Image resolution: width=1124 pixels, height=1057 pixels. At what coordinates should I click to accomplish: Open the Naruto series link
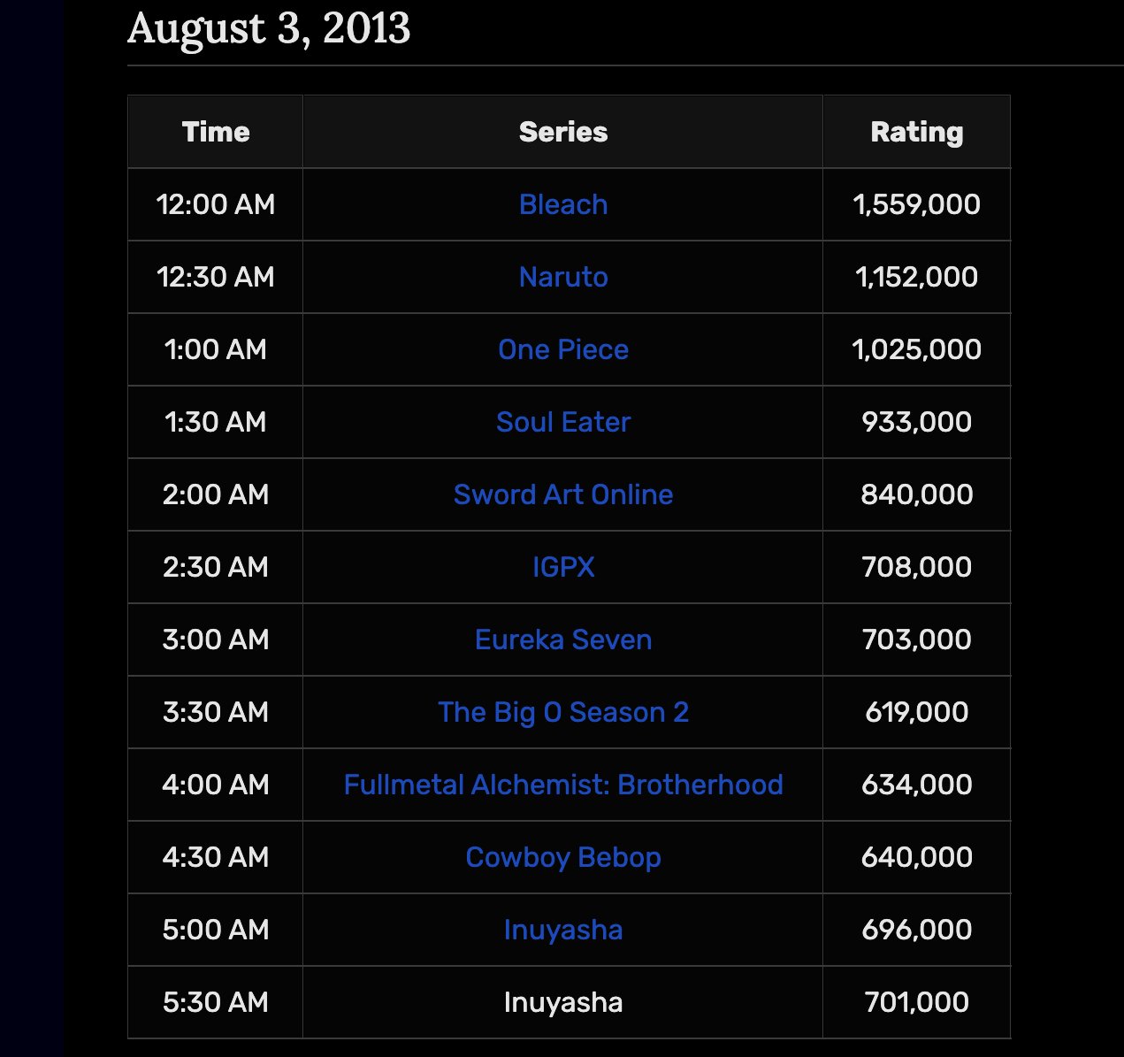click(x=563, y=277)
